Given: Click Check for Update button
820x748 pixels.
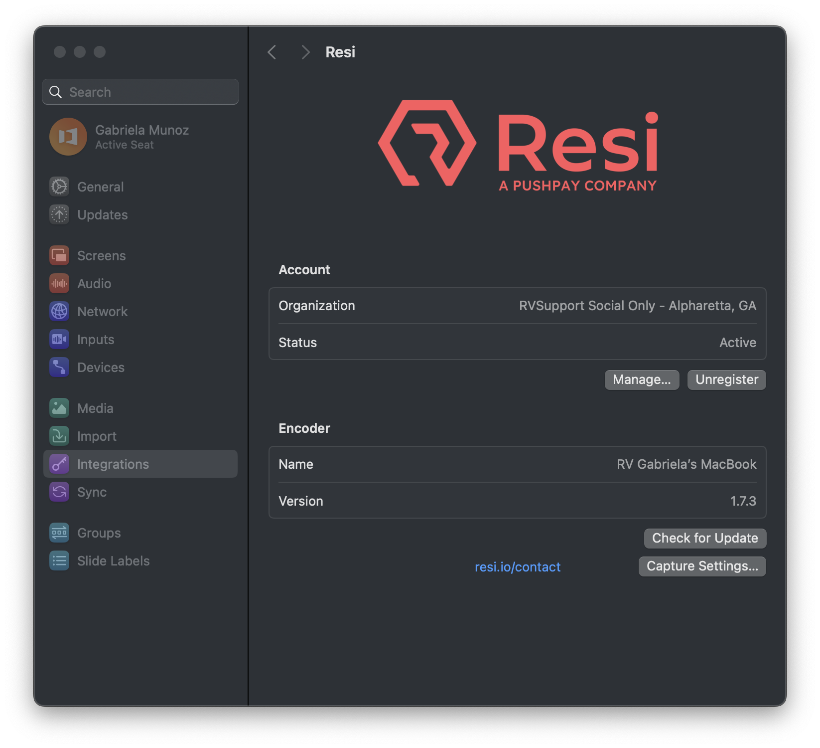Looking at the screenshot, I should click(x=705, y=538).
